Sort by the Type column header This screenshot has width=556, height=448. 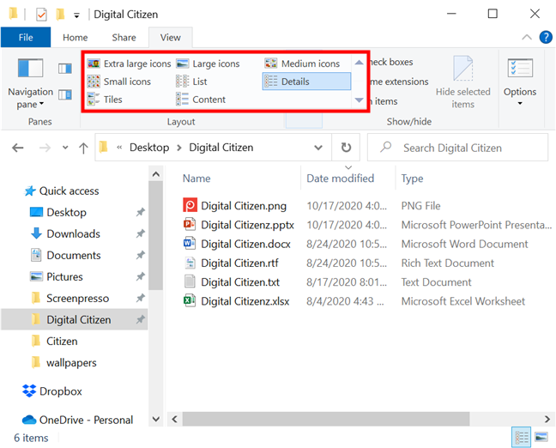[x=412, y=179]
